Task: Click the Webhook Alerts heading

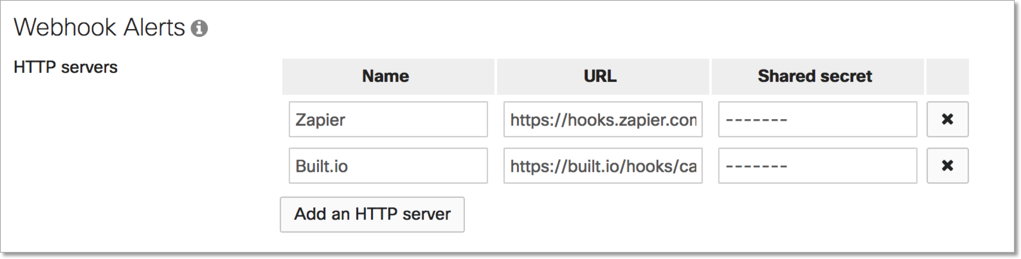Action: (99, 27)
